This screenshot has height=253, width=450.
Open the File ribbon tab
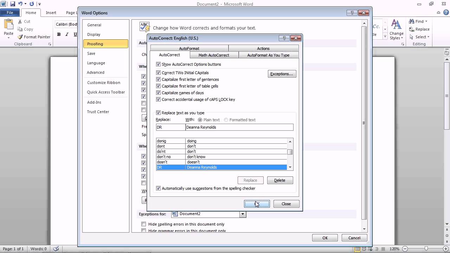pos(10,13)
